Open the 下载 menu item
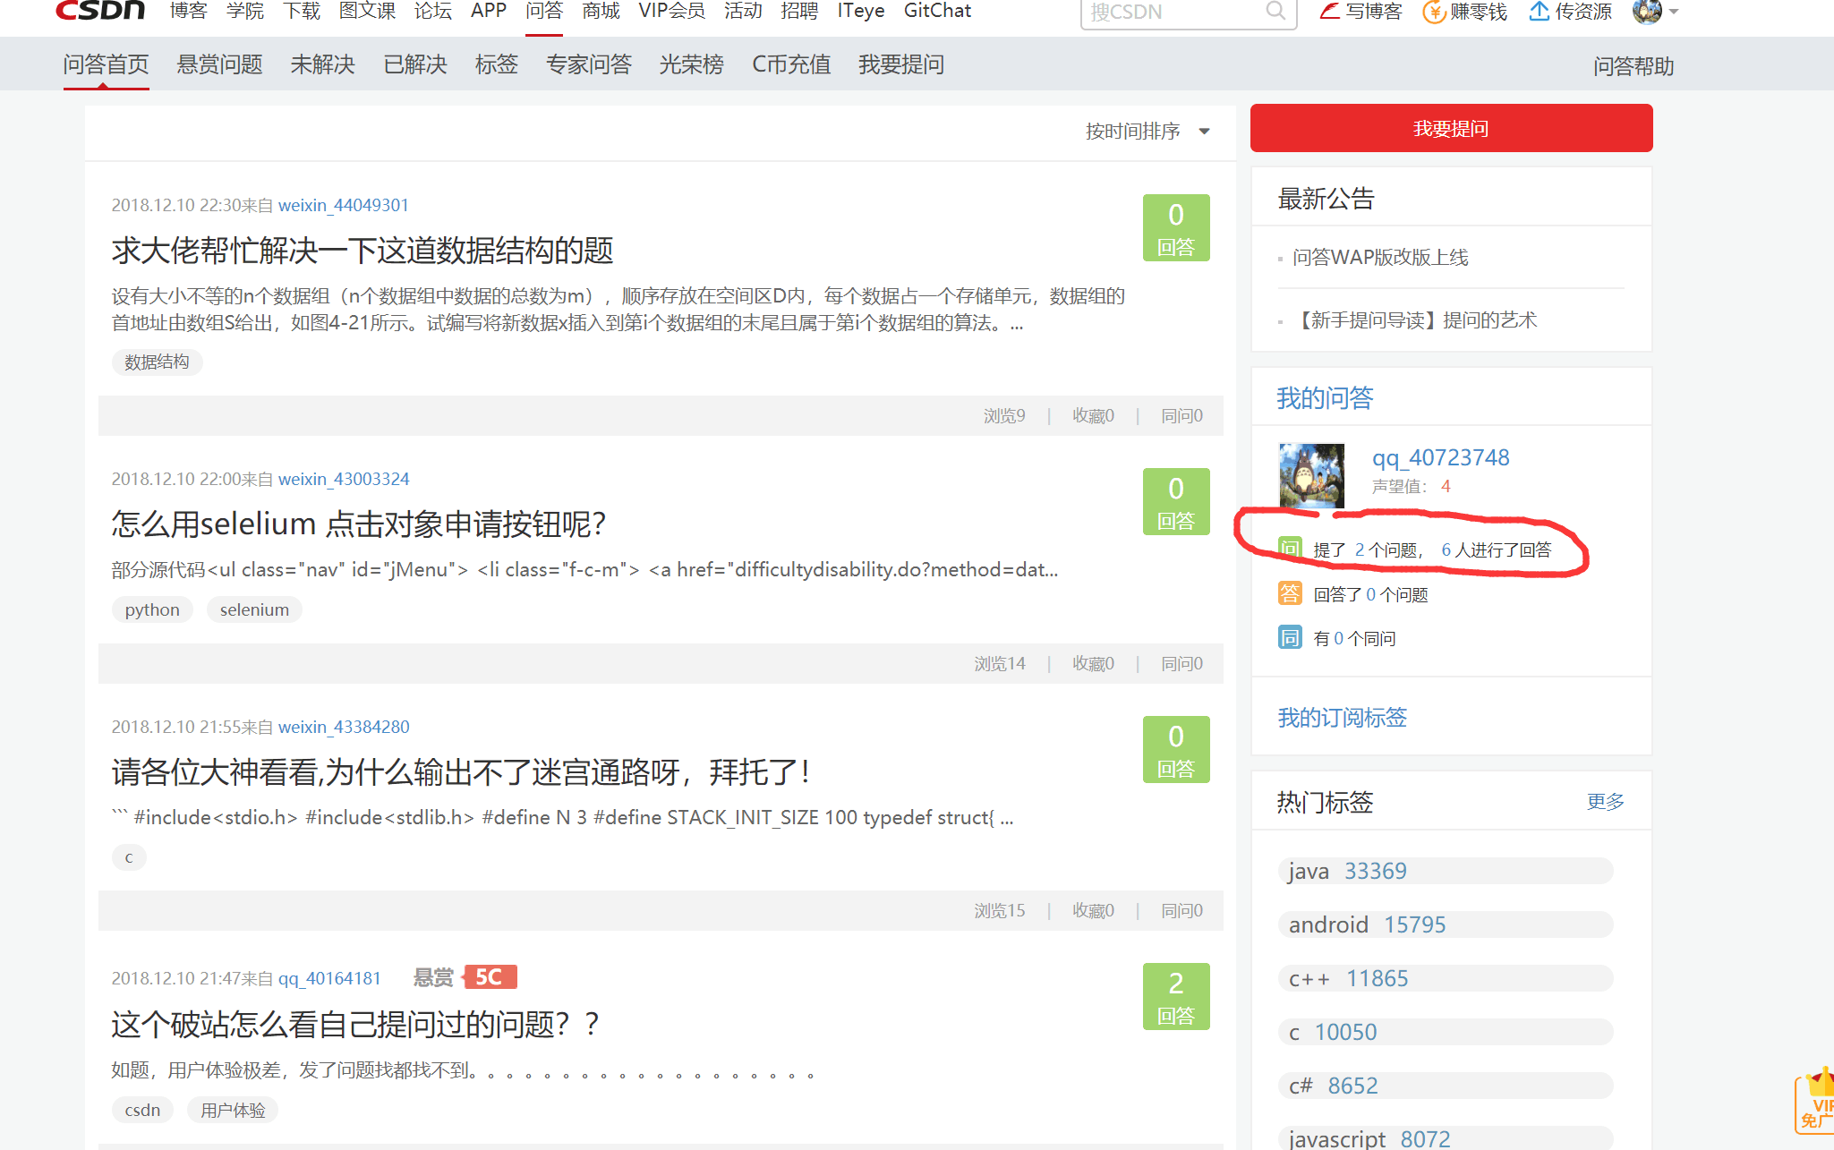The height and width of the screenshot is (1150, 1834). [302, 11]
